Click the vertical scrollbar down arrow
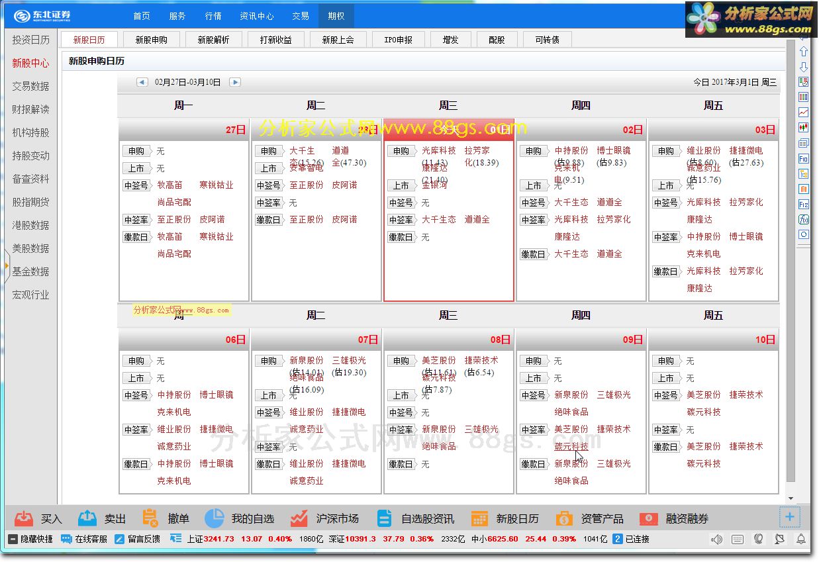Image resolution: width=819 pixels, height=562 pixels. pyautogui.click(x=791, y=498)
